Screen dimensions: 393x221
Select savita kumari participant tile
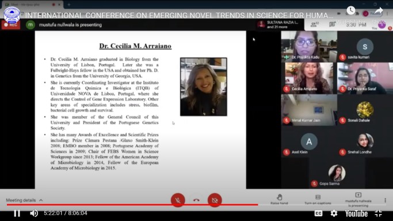(x=365, y=47)
